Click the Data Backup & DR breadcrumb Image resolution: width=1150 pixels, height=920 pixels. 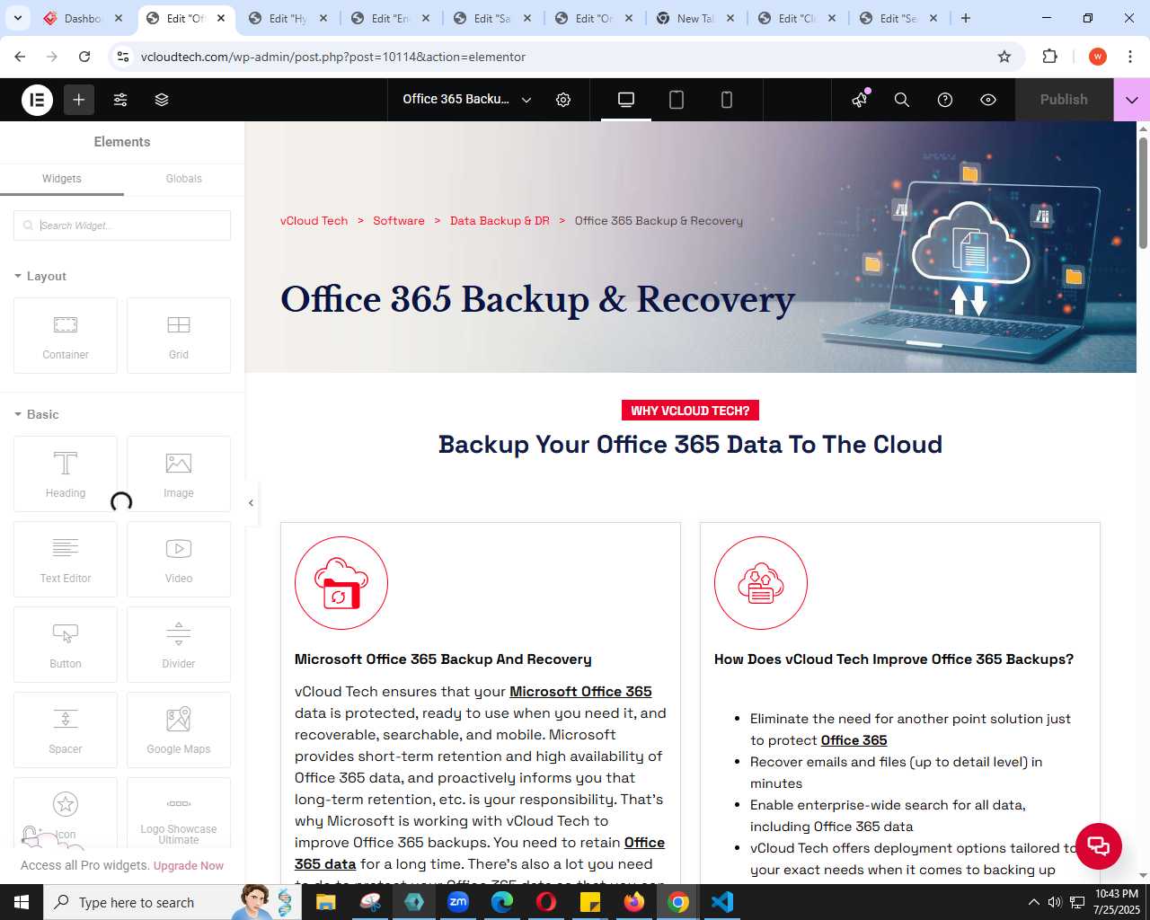500,221
